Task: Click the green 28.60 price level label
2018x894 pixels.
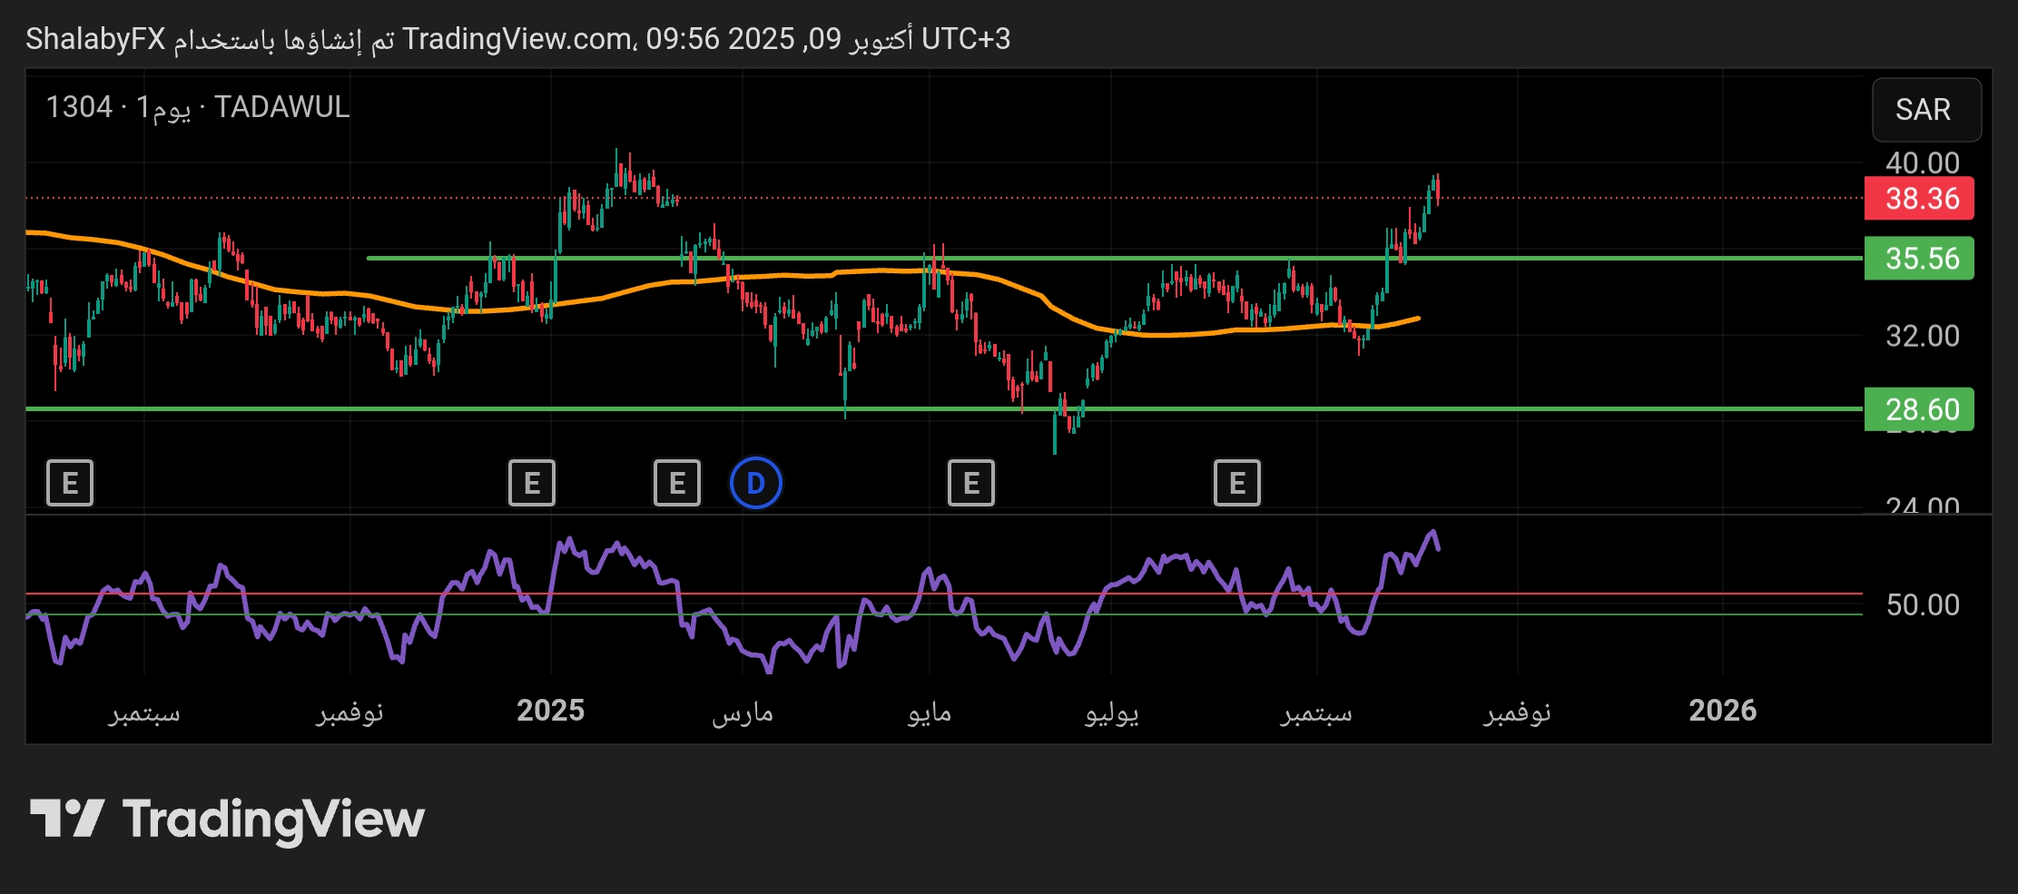Action: pyautogui.click(x=1921, y=409)
